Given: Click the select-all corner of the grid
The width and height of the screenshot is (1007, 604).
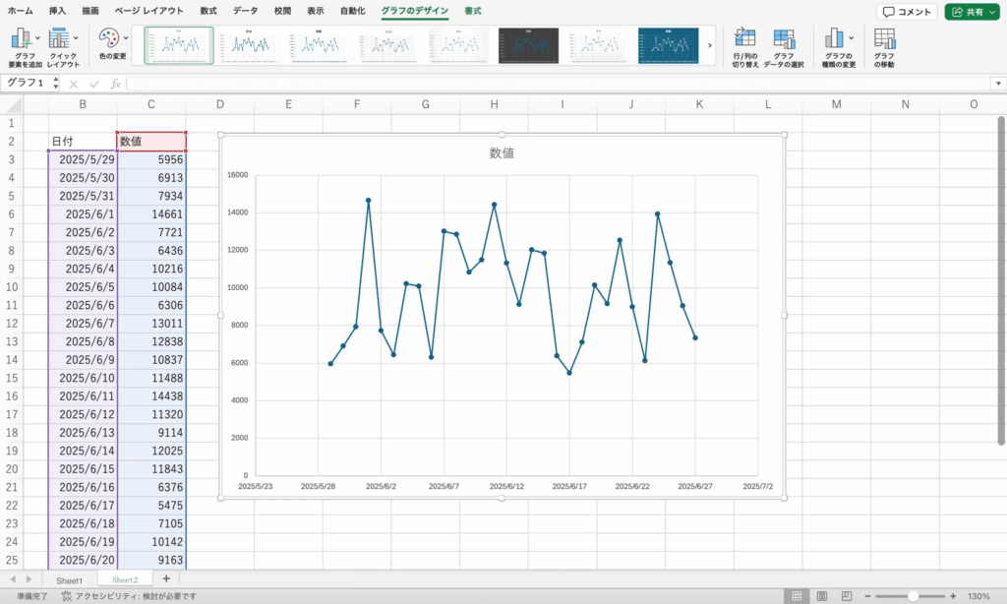Looking at the screenshot, I should pyautogui.click(x=13, y=104).
